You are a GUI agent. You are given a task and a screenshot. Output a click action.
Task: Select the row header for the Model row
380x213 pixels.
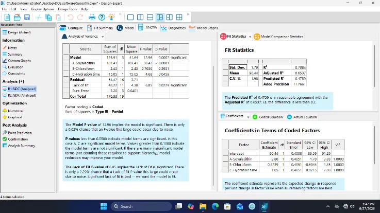(66, 58)
